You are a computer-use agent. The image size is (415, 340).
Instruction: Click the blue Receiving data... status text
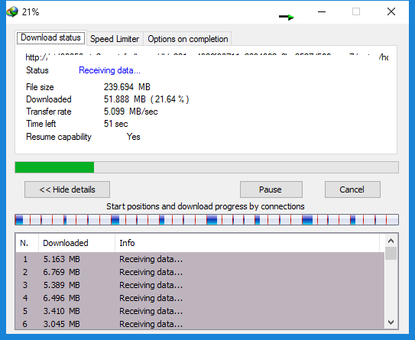click(x=109, y=70)
